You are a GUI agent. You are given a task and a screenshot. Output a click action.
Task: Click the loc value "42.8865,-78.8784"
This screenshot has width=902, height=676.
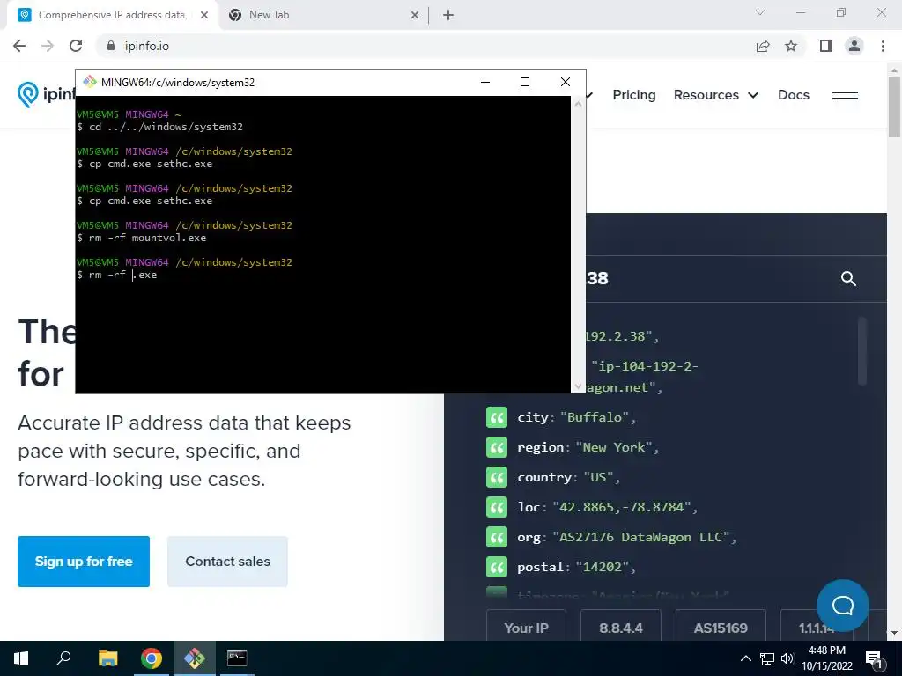coord(622,507)
